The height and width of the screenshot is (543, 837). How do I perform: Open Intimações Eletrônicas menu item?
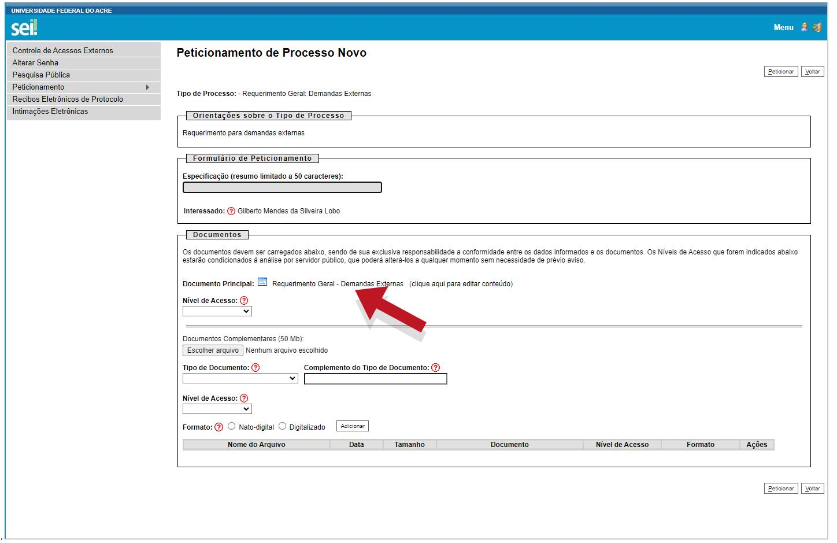pos(50,112)
